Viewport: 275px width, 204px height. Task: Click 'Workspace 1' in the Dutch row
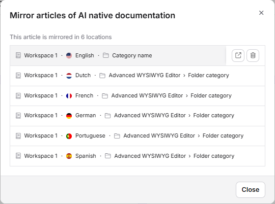pos(41,76)
